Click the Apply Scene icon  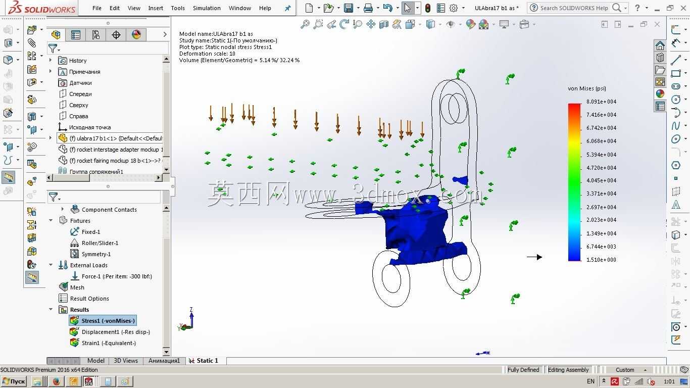tap(484, 24)
